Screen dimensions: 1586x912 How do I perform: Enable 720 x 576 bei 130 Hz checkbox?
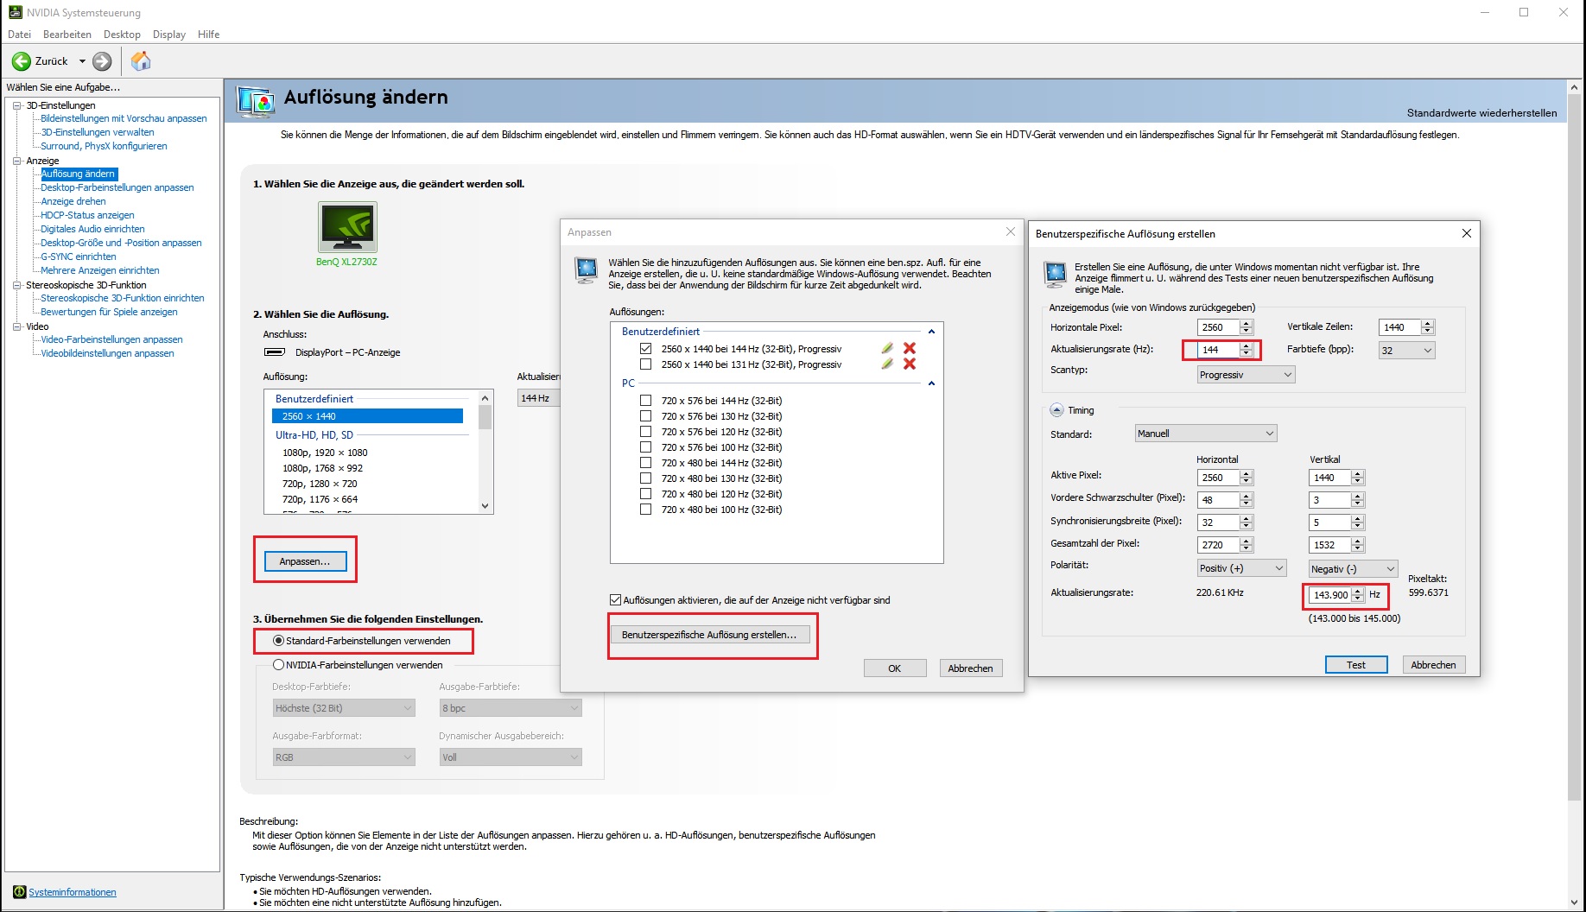pos(645,415)
